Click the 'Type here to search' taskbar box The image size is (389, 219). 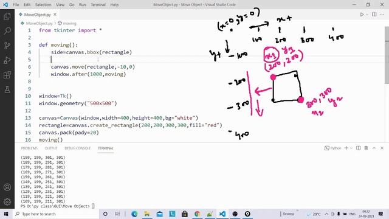[x=55, y=214]
